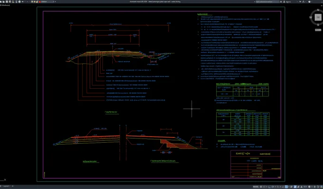Toggle the highlighted object snap button
Viewport: 323px width, 189px height.
point(286,187)
